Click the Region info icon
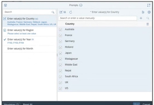The height and width of the screenshot is (105, 154). pyautogui.click(x=5, y=30)
